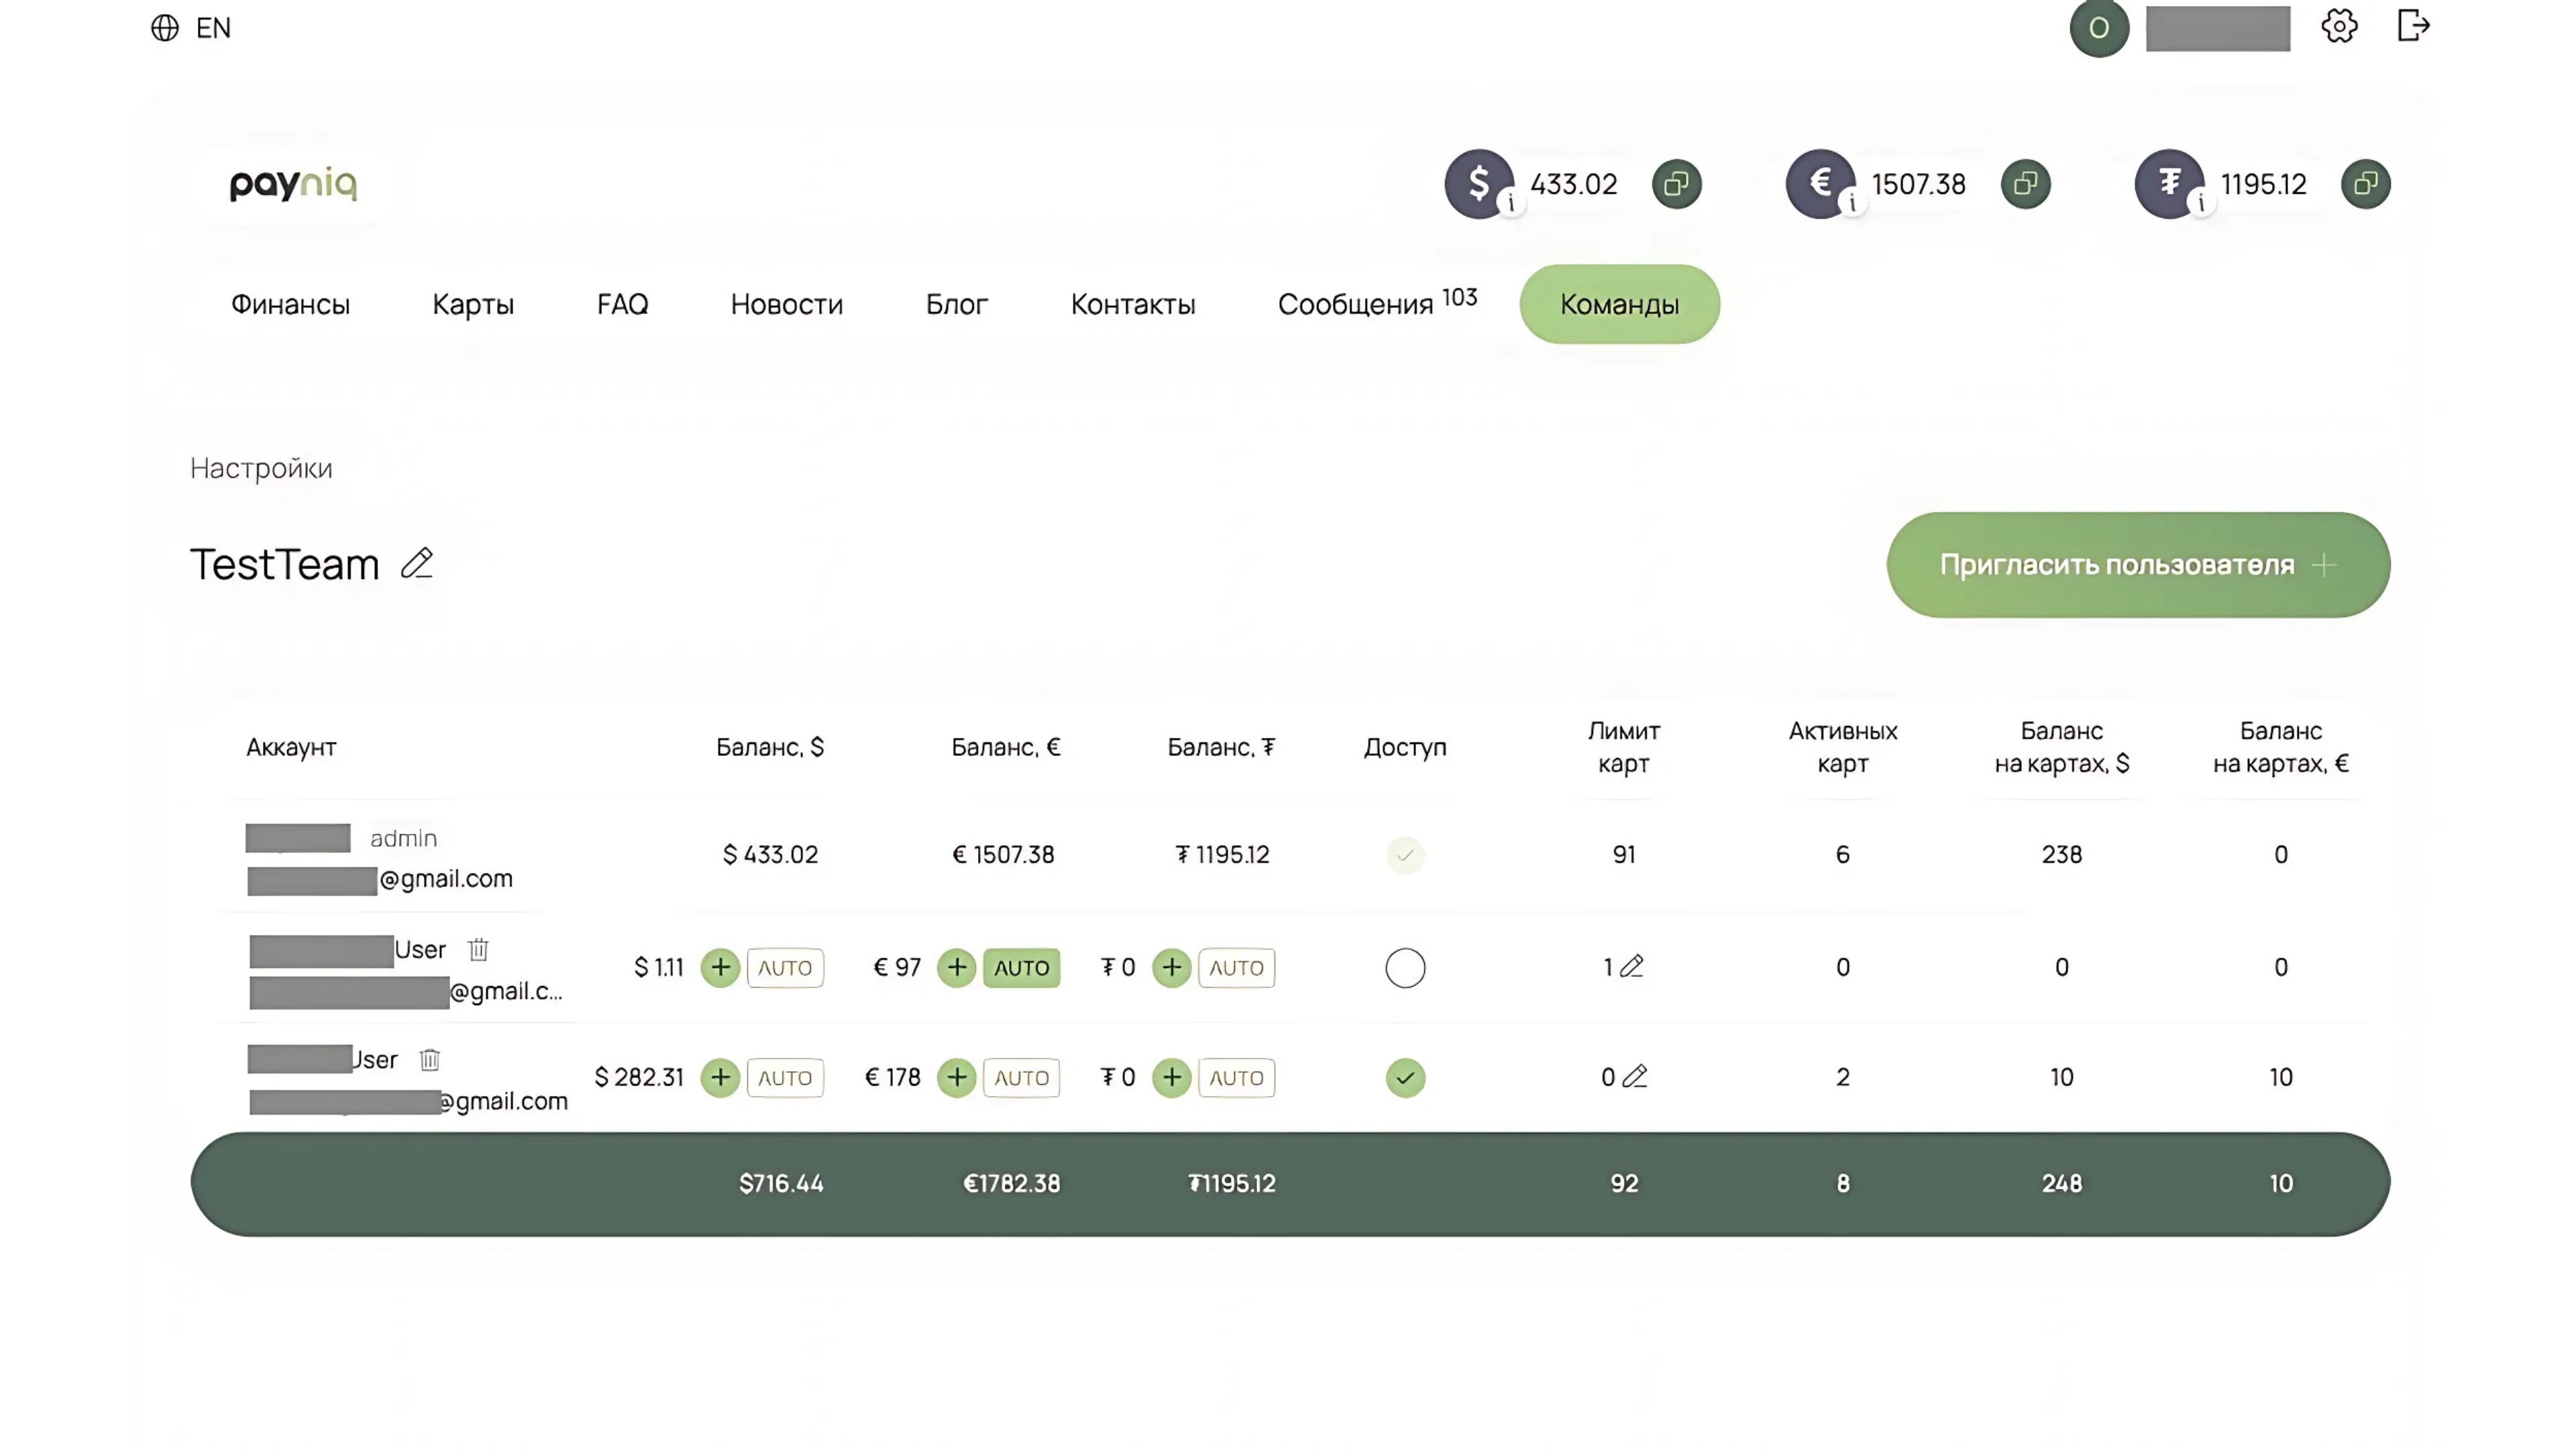Open the settings gear icon
The width and height of the screenshot is (2576, 1449).
coord(2338,27)
